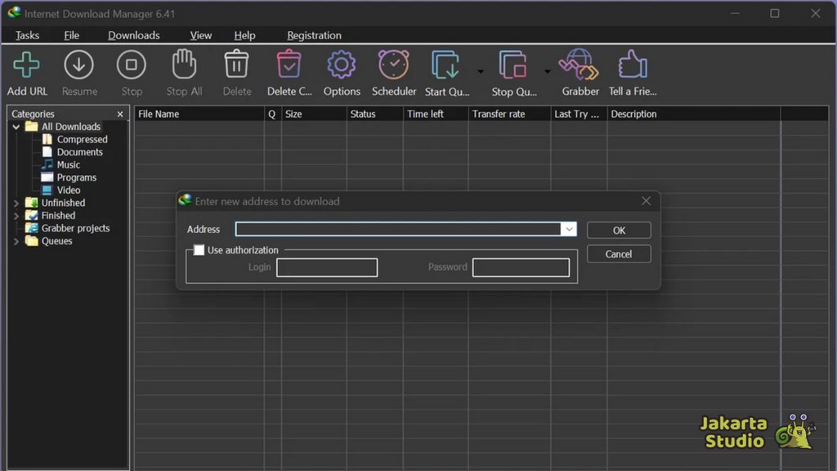Image resolution: width=837 pixels, height=471 pixels.
Task: Enable the Use authorization checkbox
Action: click(199, 250)
